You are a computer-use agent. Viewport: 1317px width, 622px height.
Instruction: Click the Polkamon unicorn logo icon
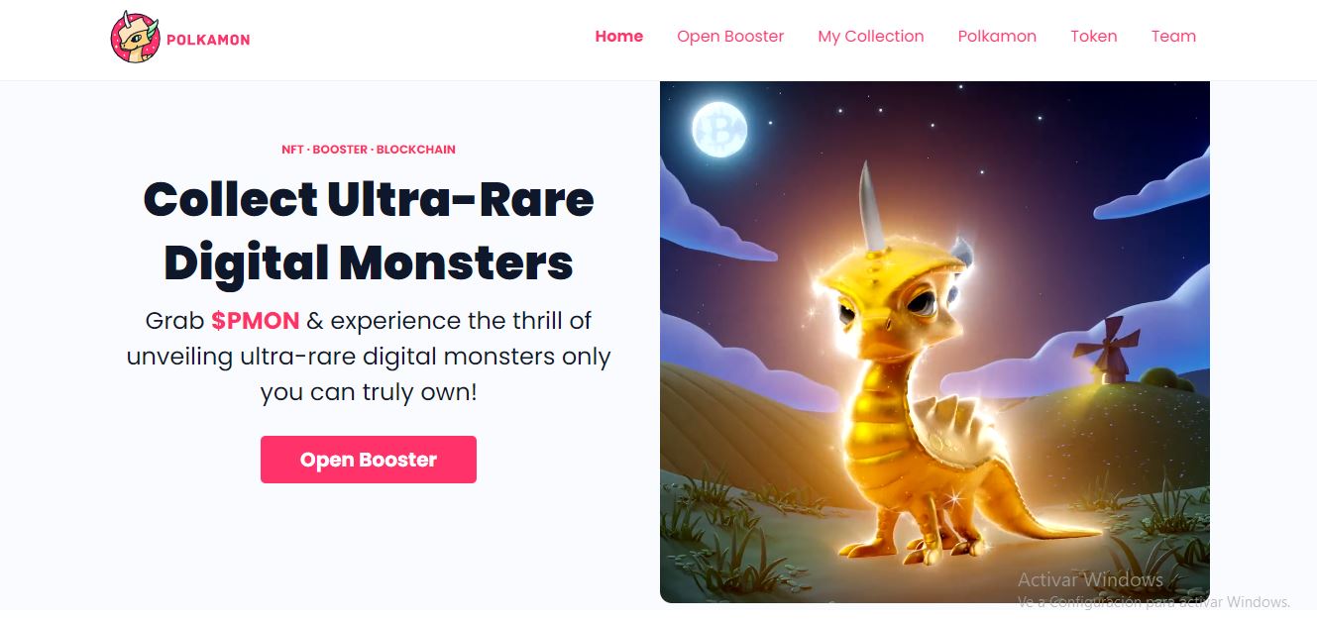pos(135,38)
